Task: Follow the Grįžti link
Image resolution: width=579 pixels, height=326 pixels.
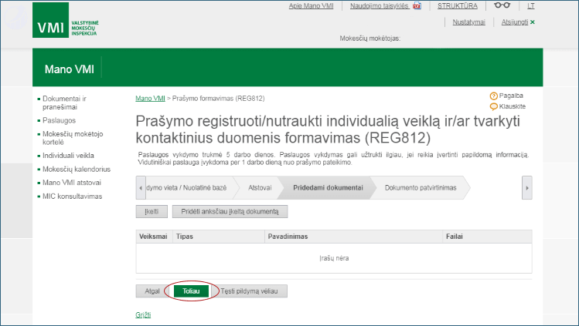Action: coord(143,315)
